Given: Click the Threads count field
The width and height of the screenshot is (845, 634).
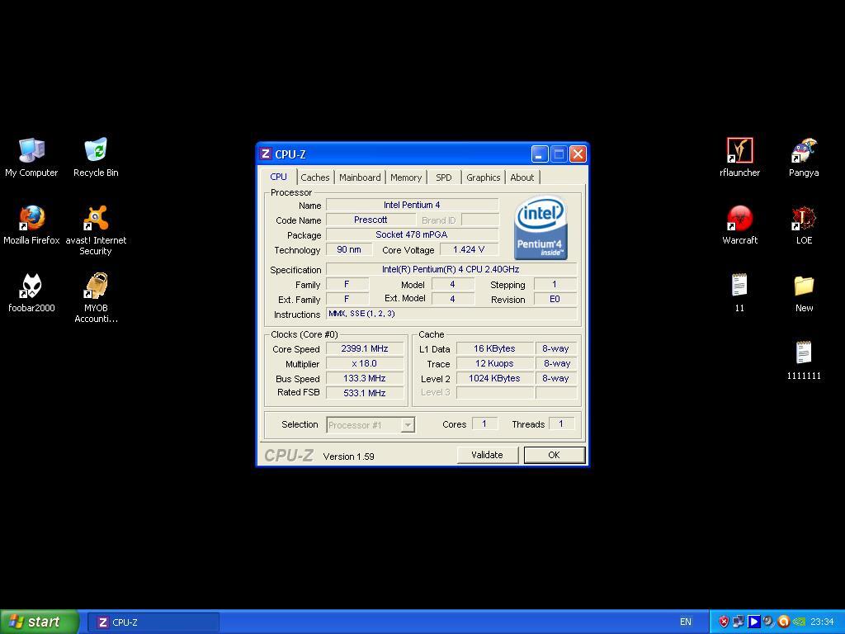Looking at the screenshot, I should (561, 423).
